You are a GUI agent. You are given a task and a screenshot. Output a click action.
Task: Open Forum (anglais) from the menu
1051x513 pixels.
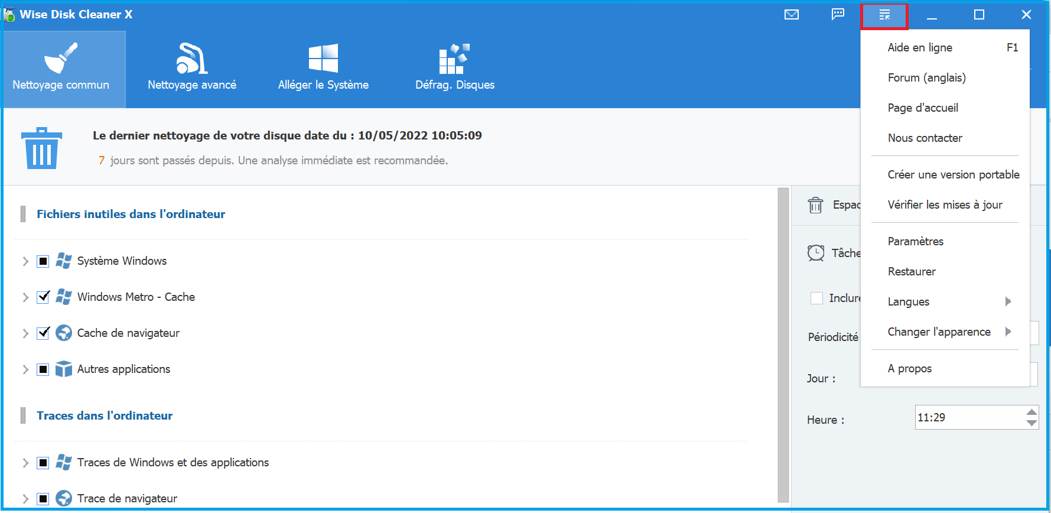pos(945,77)
